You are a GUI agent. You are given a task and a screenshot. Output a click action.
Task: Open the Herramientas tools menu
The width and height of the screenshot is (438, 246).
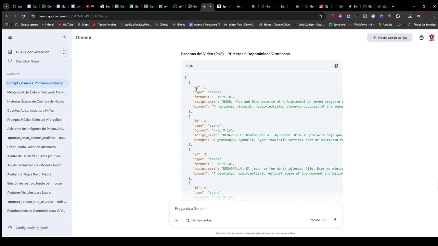click(x=198, y=220)
